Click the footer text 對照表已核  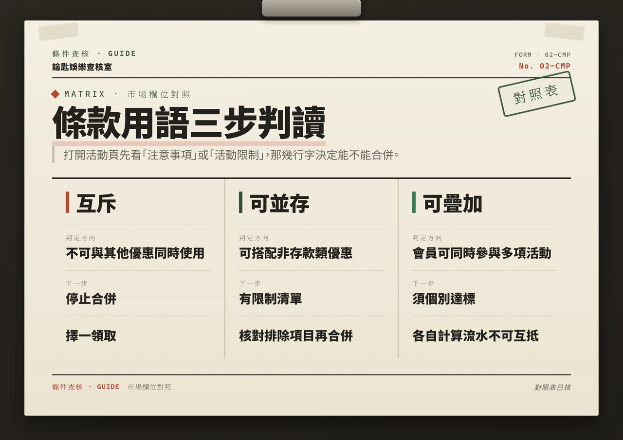click(x=552, y=387)
